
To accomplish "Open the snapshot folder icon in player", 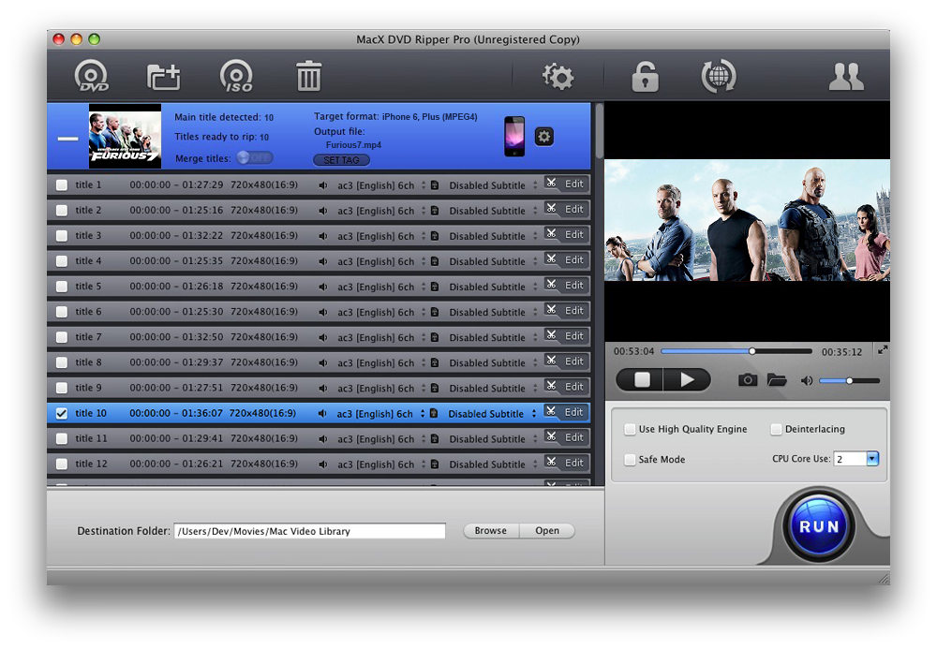I will [776, 379].
